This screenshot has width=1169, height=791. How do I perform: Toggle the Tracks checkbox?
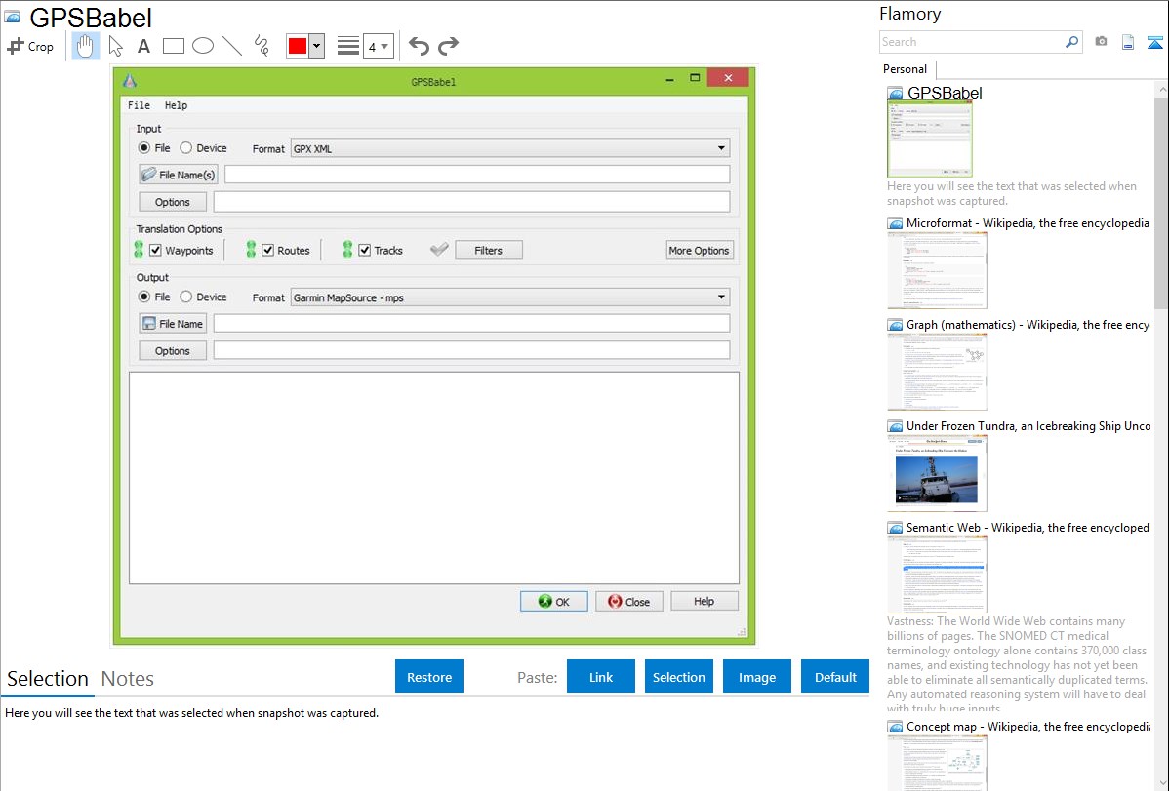(365, 250)
